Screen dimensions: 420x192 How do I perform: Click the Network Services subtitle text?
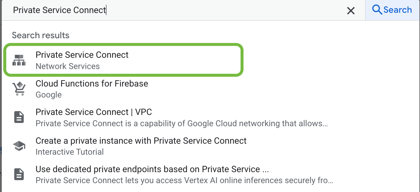[x=68, y=66]
